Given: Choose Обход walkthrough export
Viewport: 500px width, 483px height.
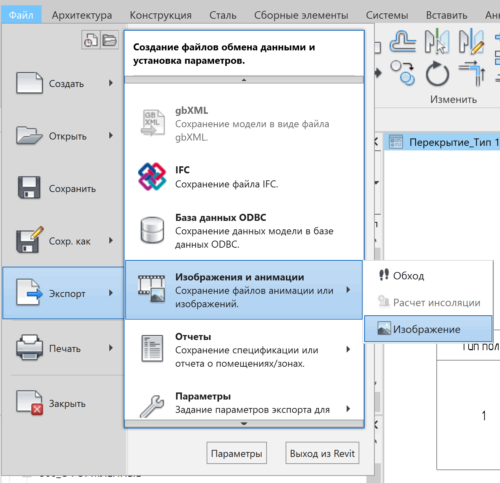Looking at the screenshot, I should 428,275.
